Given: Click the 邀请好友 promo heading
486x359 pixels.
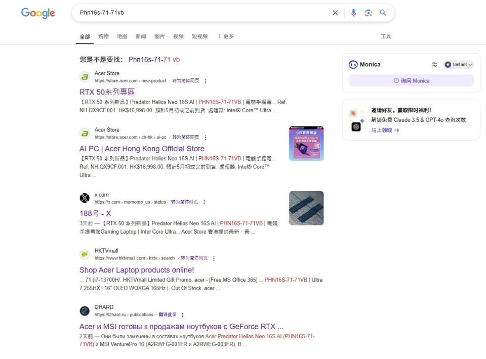Looking at the screenshot, I should (x=401, y=110).
